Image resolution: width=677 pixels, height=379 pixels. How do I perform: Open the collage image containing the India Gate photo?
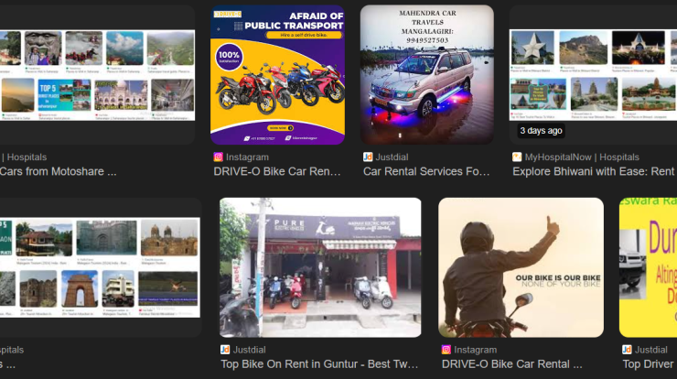(100, 267)
